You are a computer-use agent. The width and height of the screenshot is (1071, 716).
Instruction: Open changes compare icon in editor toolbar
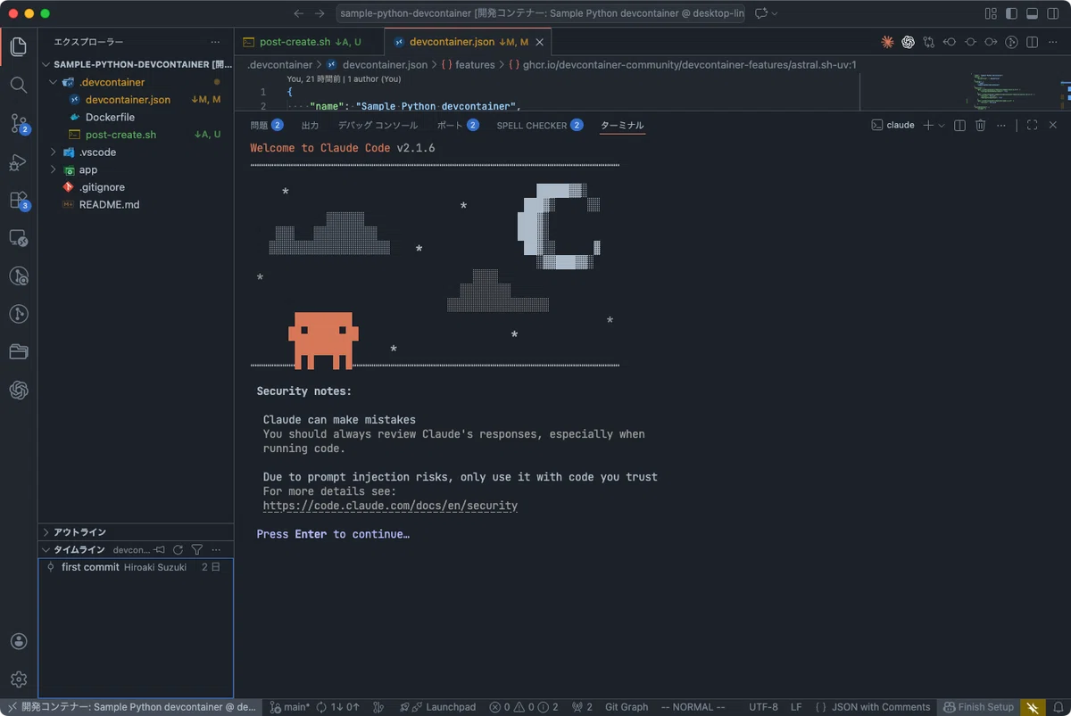[x=929, y=42]
